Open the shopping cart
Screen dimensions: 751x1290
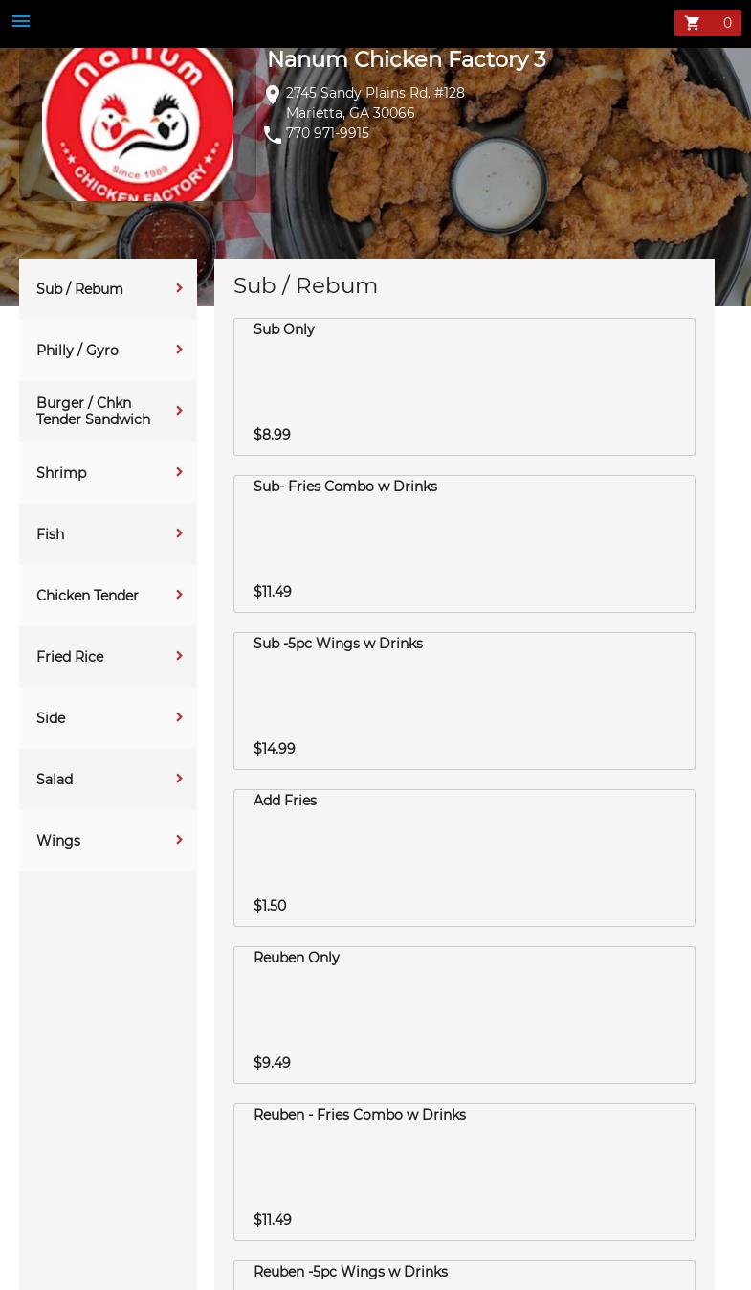point(707,23)
